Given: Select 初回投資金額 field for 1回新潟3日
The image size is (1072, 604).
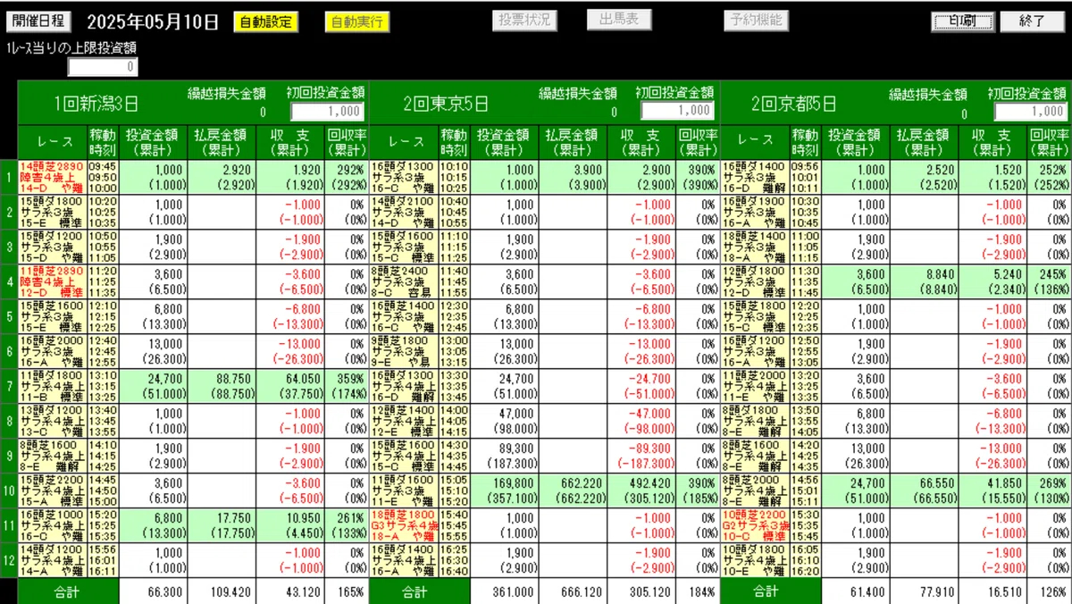Looking at the screenshot, I should coord(328,111).
